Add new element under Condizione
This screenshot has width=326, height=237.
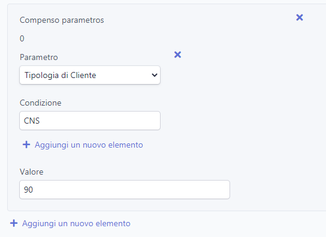[83, 145]
